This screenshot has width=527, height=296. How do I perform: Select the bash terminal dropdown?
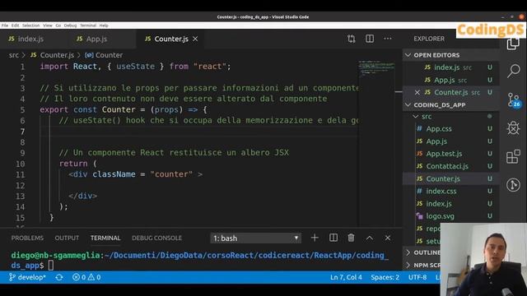point(255,238)
